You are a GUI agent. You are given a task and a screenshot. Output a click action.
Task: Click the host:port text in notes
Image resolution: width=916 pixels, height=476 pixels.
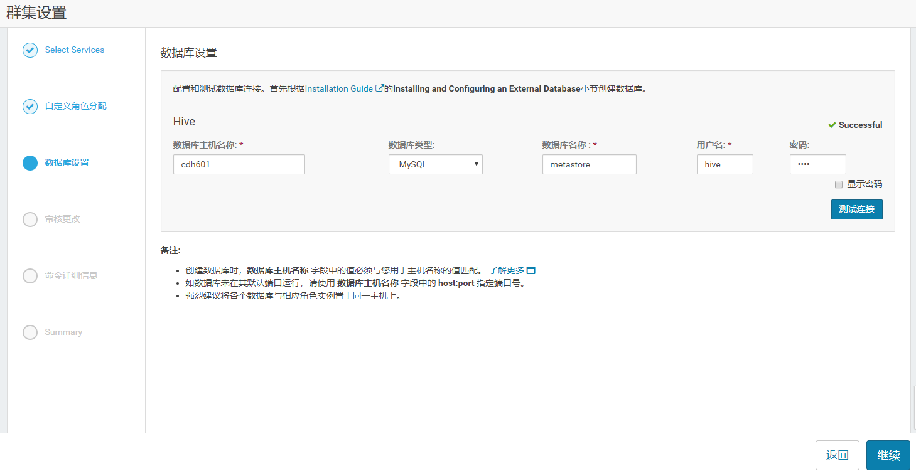click(456, 283)
